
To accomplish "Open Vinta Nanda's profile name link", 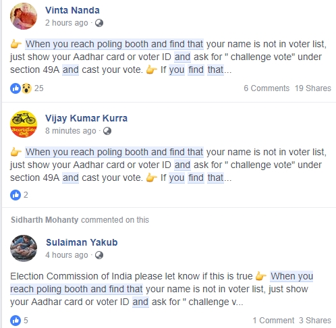I will [x=72, y=10].
